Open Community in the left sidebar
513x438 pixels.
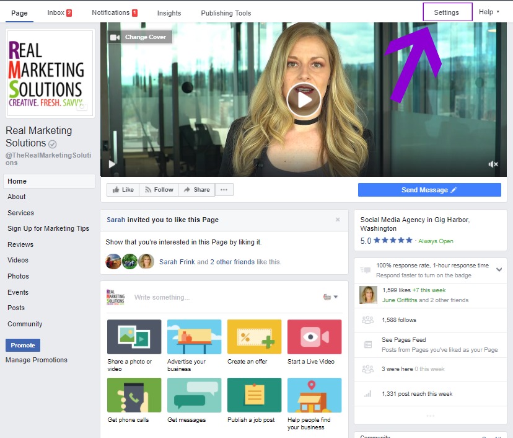click(25, 324)
